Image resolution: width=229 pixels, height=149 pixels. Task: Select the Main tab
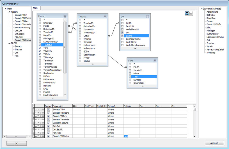coord(35,8)
